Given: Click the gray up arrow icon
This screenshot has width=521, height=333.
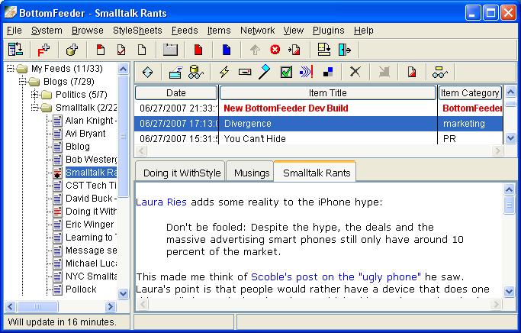Looking at the screenshot, I should pos(255,50).
